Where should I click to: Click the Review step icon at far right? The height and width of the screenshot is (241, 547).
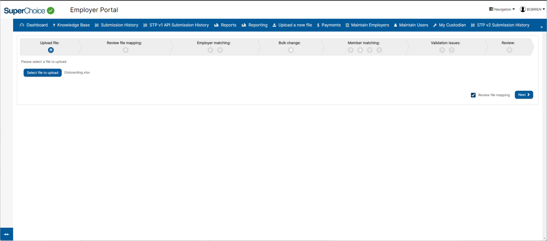(x=509, y=50)
